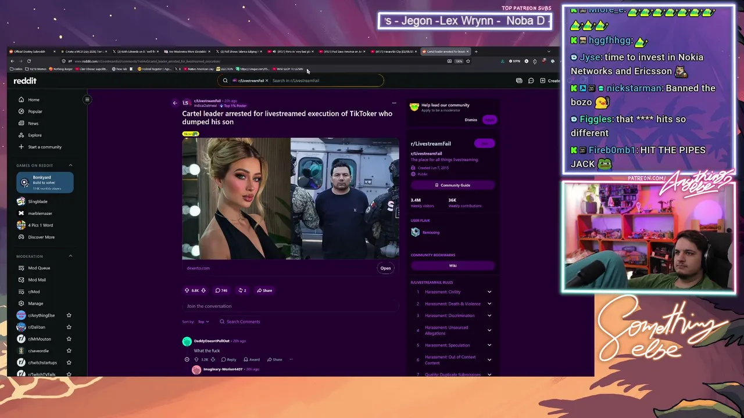Open 4 Pics 1 Word game

[40, 225]
